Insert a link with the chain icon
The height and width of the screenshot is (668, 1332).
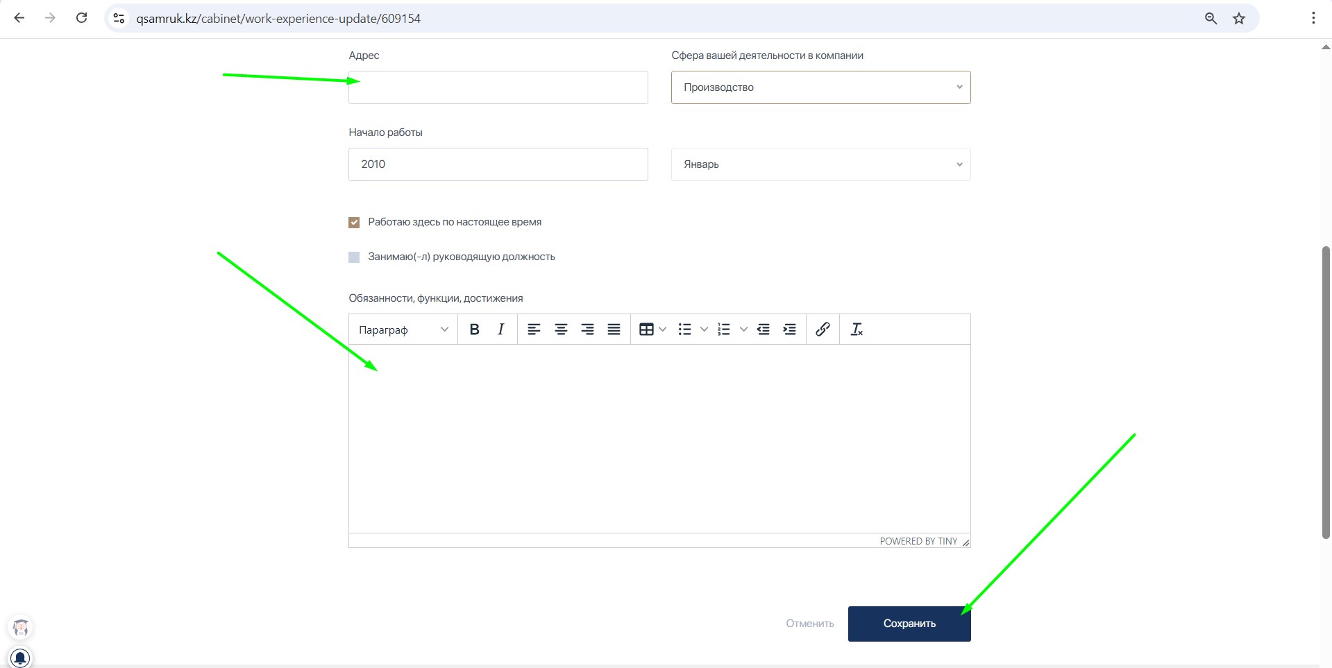point(823,329)
